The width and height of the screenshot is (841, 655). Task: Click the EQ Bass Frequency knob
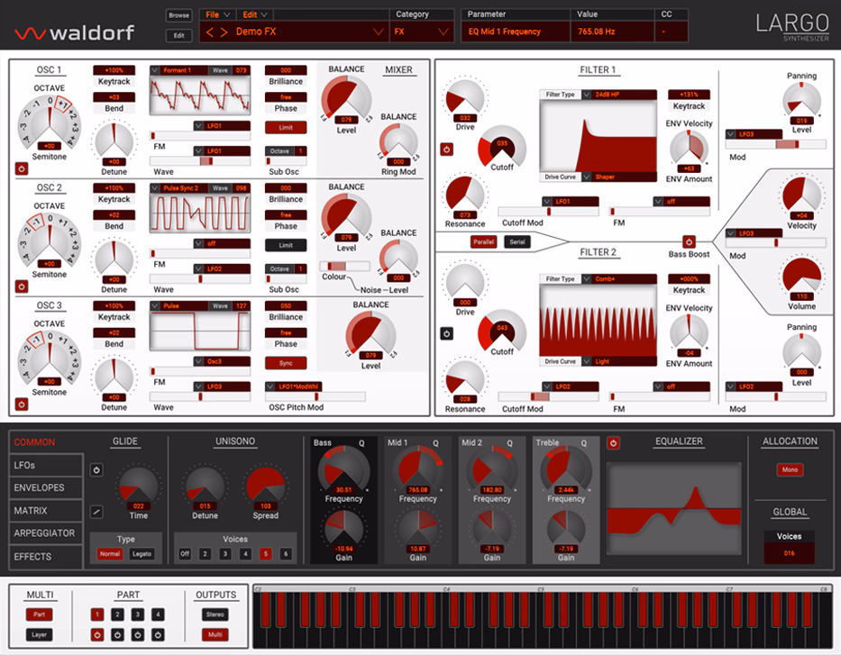(343, 470)
